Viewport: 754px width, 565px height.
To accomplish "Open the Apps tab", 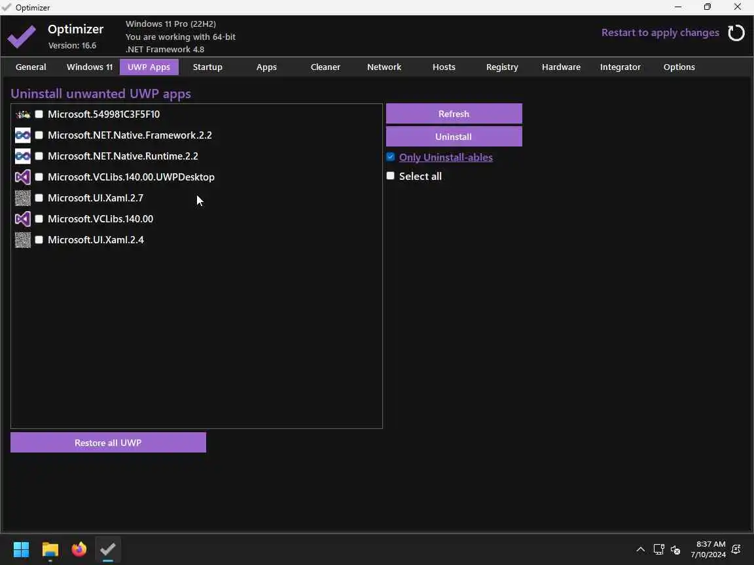I will [266, 67].
